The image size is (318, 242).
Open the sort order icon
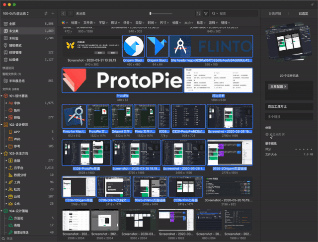coord(198,13)
